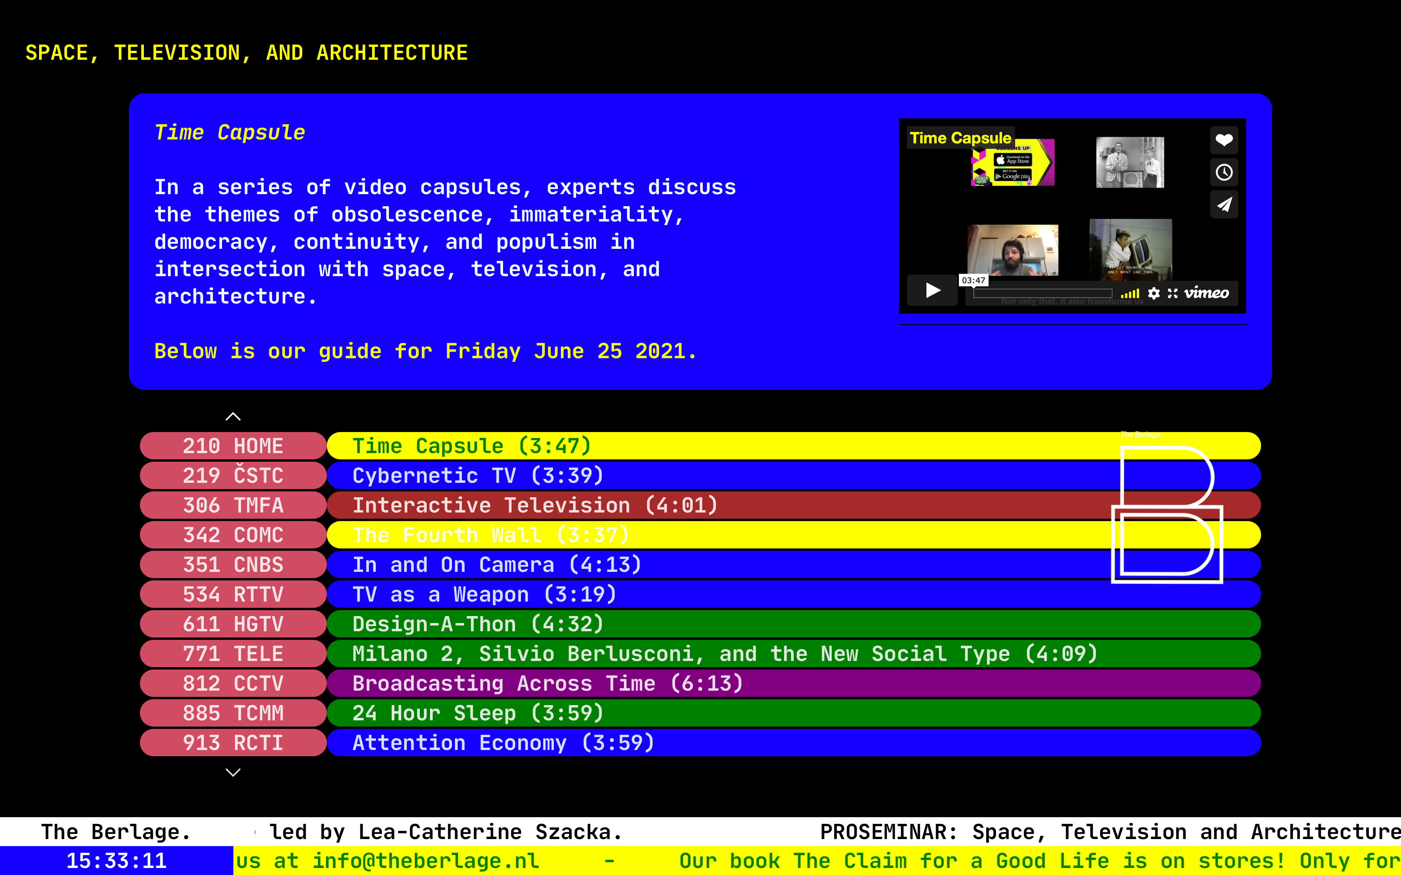Open Milano 2, Silvio Berlusconi program row

tap(794, 654)
